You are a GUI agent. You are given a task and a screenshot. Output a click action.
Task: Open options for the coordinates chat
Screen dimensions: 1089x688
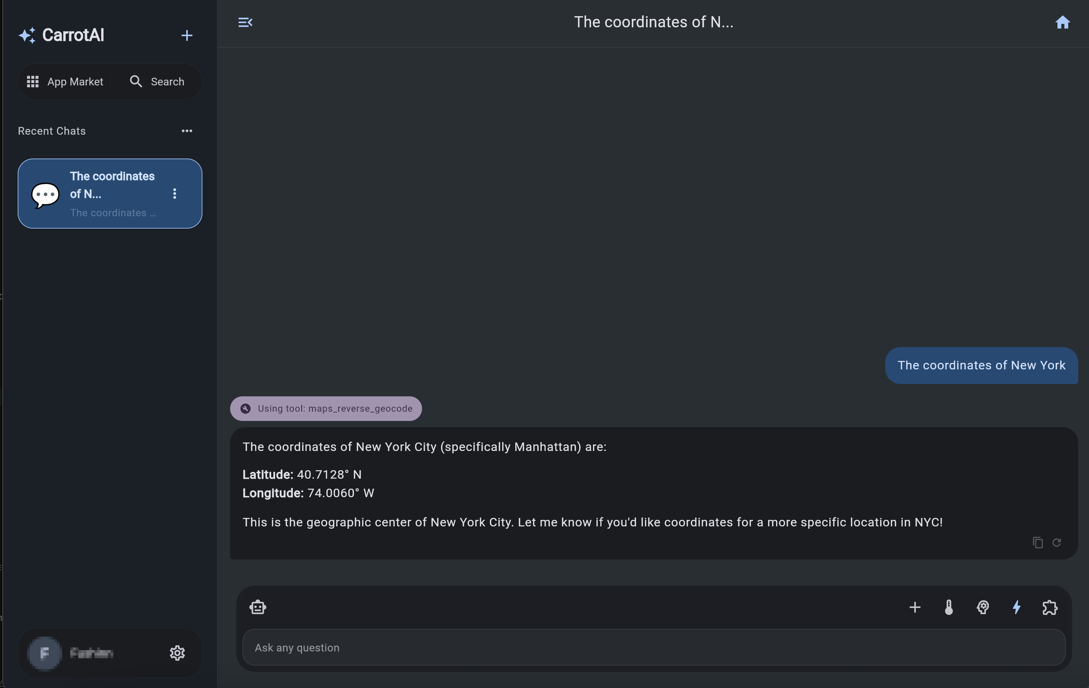[x=175, y=194]
